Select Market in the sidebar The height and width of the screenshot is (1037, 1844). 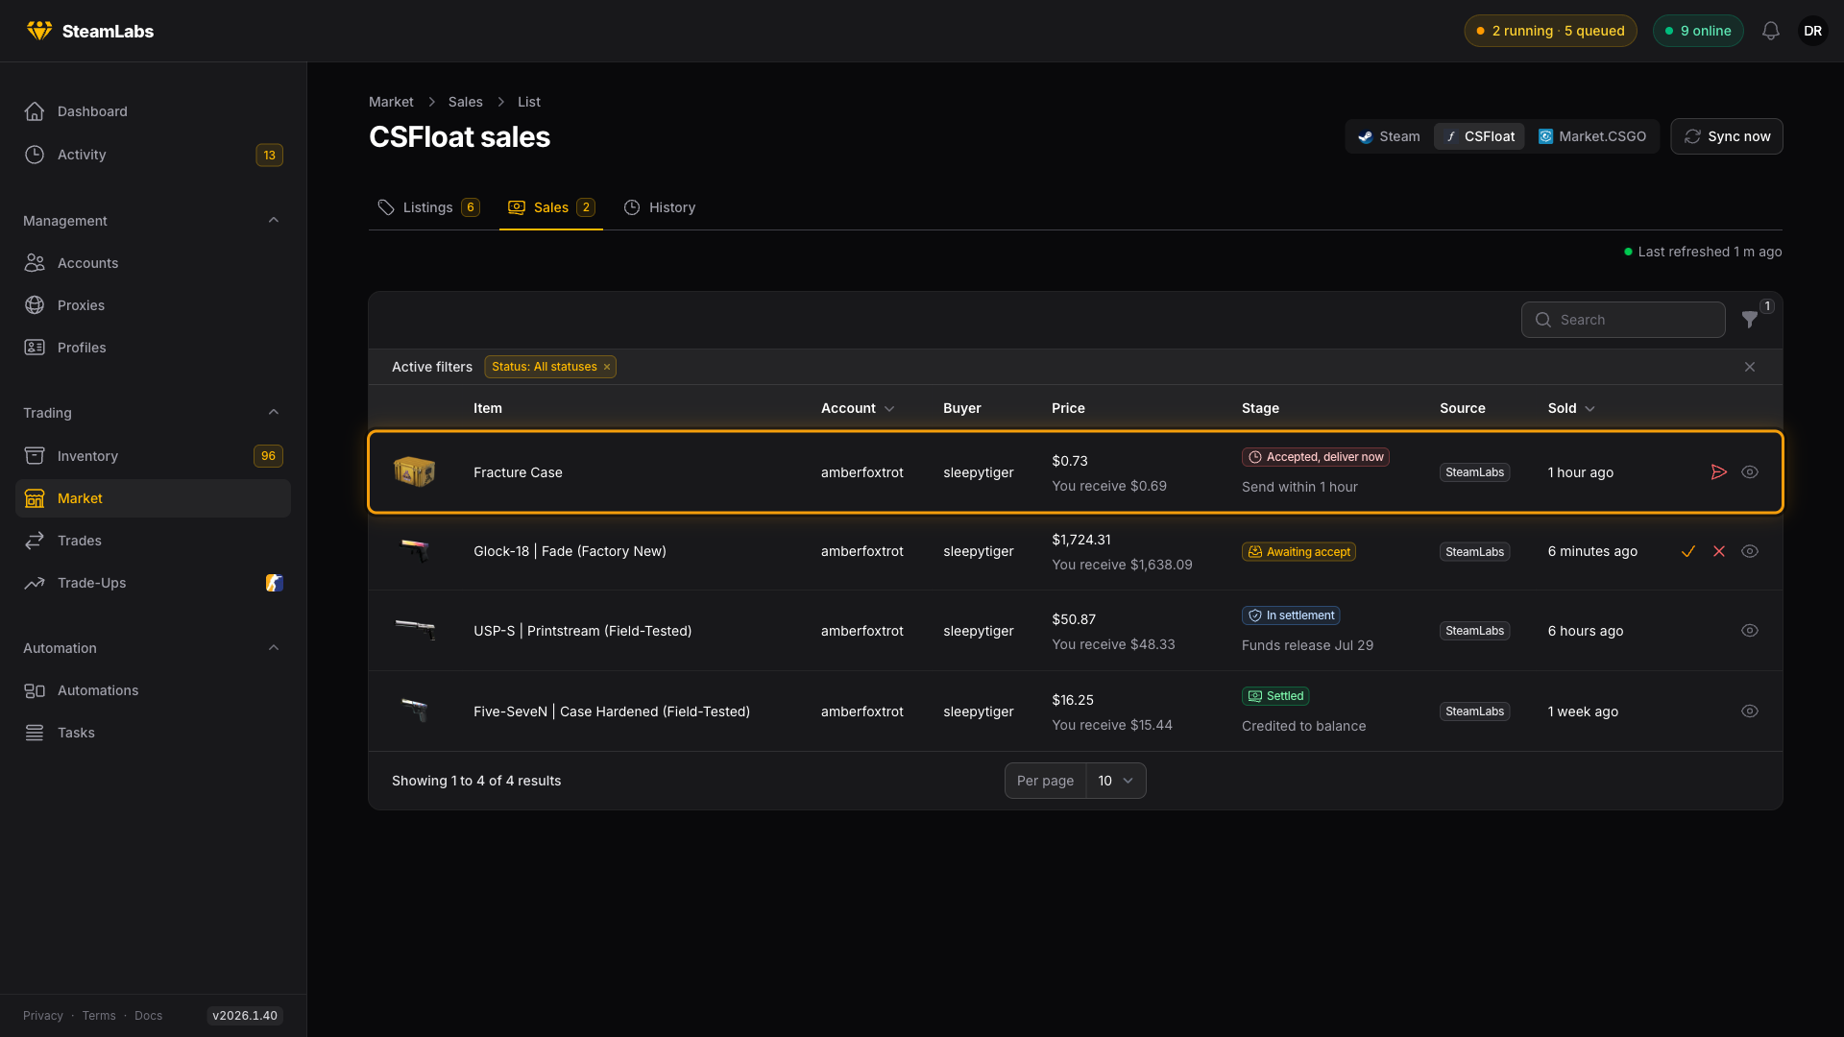tap(154, 498)
